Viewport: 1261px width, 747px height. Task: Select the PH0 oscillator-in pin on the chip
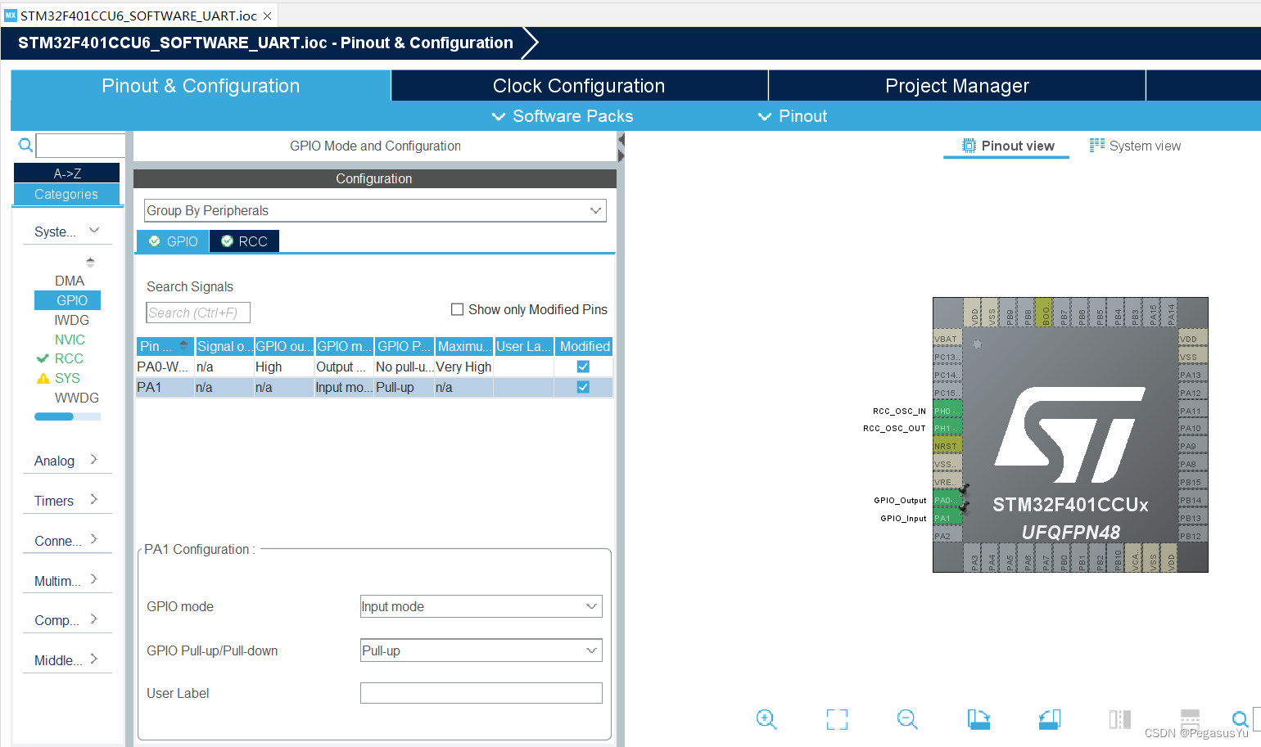(947, 412)
